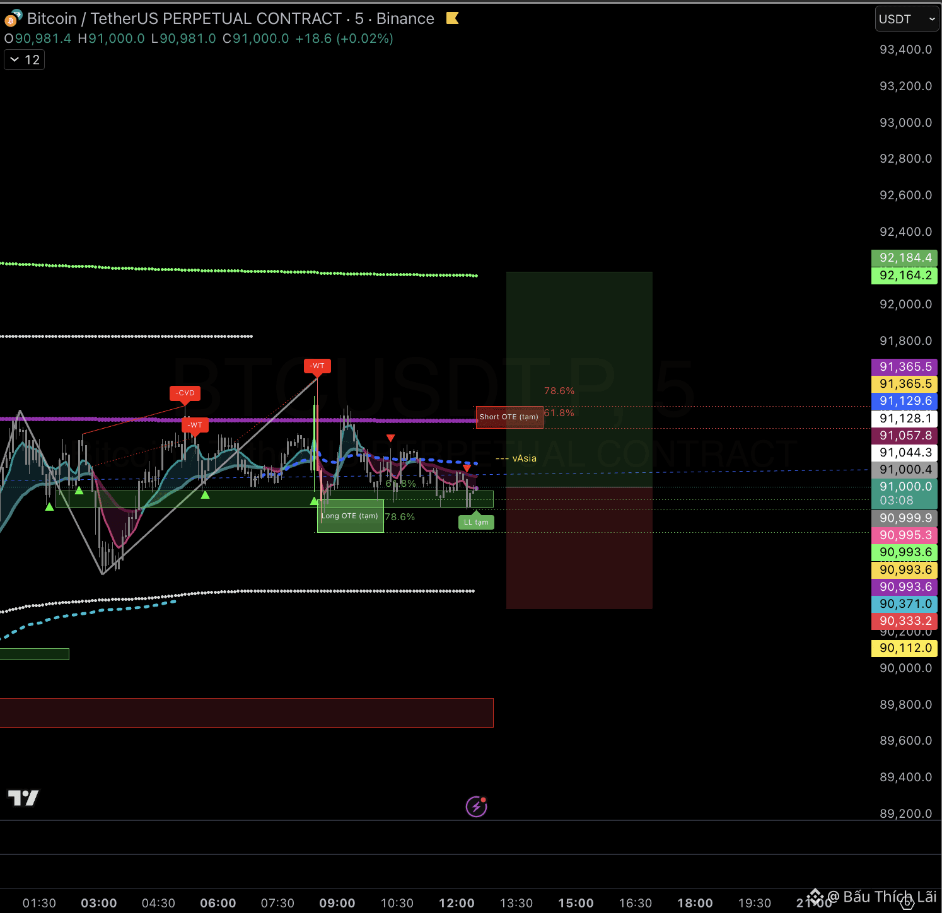Viewport: 942px width, 913px height.
Task: Click the 92,164.2 price label
Action: tap(905, 276)
